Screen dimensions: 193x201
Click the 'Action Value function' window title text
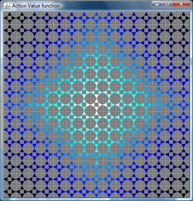click(36, 6)
